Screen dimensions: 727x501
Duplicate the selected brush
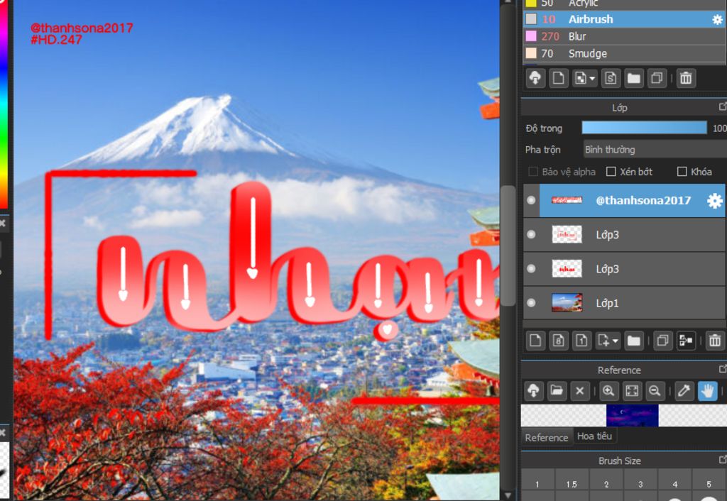pos(657,78)
